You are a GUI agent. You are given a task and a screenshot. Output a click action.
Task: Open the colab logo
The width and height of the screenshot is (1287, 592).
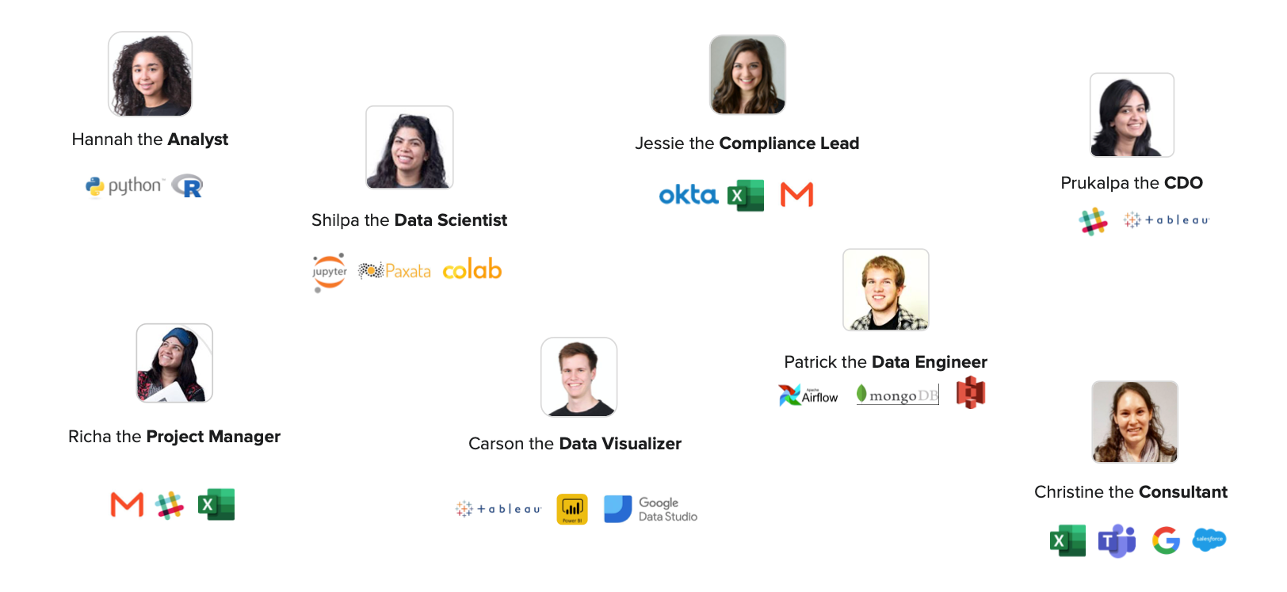(x=472, y=270)
